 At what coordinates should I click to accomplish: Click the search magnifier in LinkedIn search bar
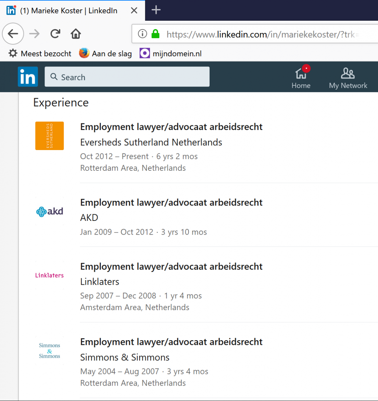pos(54,77)
